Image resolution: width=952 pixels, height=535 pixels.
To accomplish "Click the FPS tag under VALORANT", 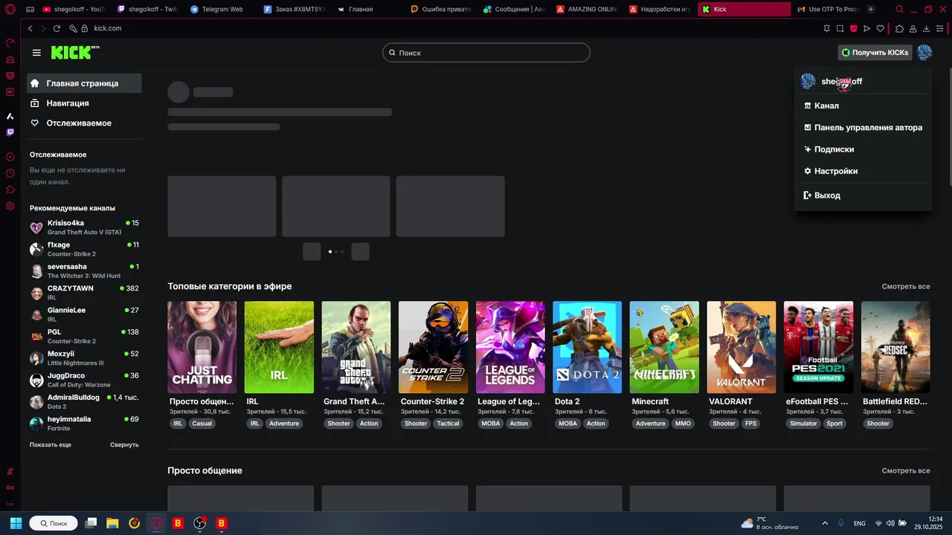I will (750, 424).
